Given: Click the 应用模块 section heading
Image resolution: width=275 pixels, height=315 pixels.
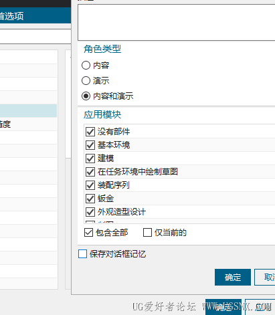Looking at the screenshot, I should [102, 114].
